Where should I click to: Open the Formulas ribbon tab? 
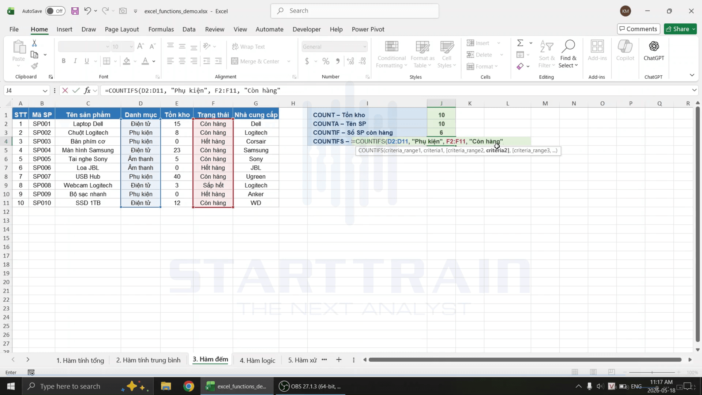coord(161,29)
